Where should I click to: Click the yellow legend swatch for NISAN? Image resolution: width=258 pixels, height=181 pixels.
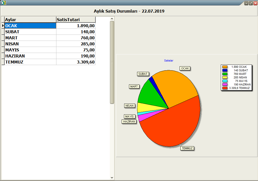tap(225, 77)
